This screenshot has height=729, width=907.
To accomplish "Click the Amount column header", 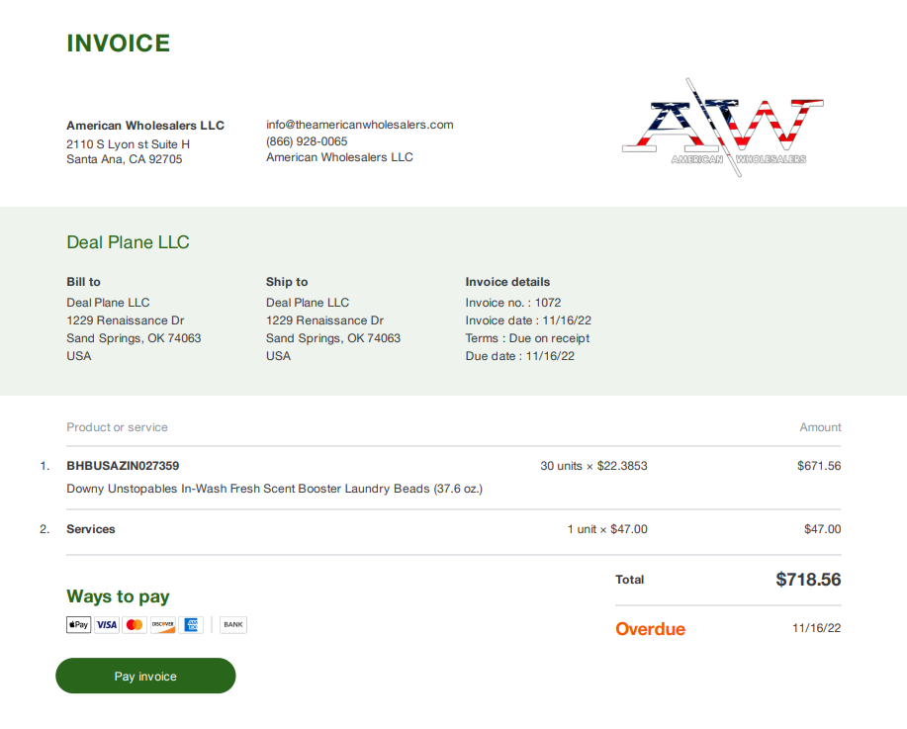I will [x=820, y=427].
